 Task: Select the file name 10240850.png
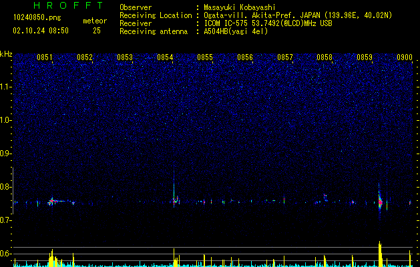point(37,18)
